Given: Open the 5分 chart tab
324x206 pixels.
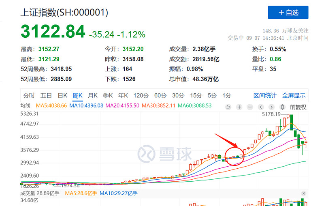Looking at the screenshot, I should (x=212, y=96).
